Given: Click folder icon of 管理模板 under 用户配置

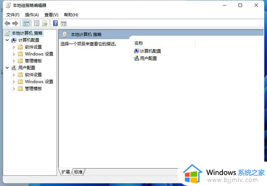Looking at the screenshot, I should pos(20,88).
